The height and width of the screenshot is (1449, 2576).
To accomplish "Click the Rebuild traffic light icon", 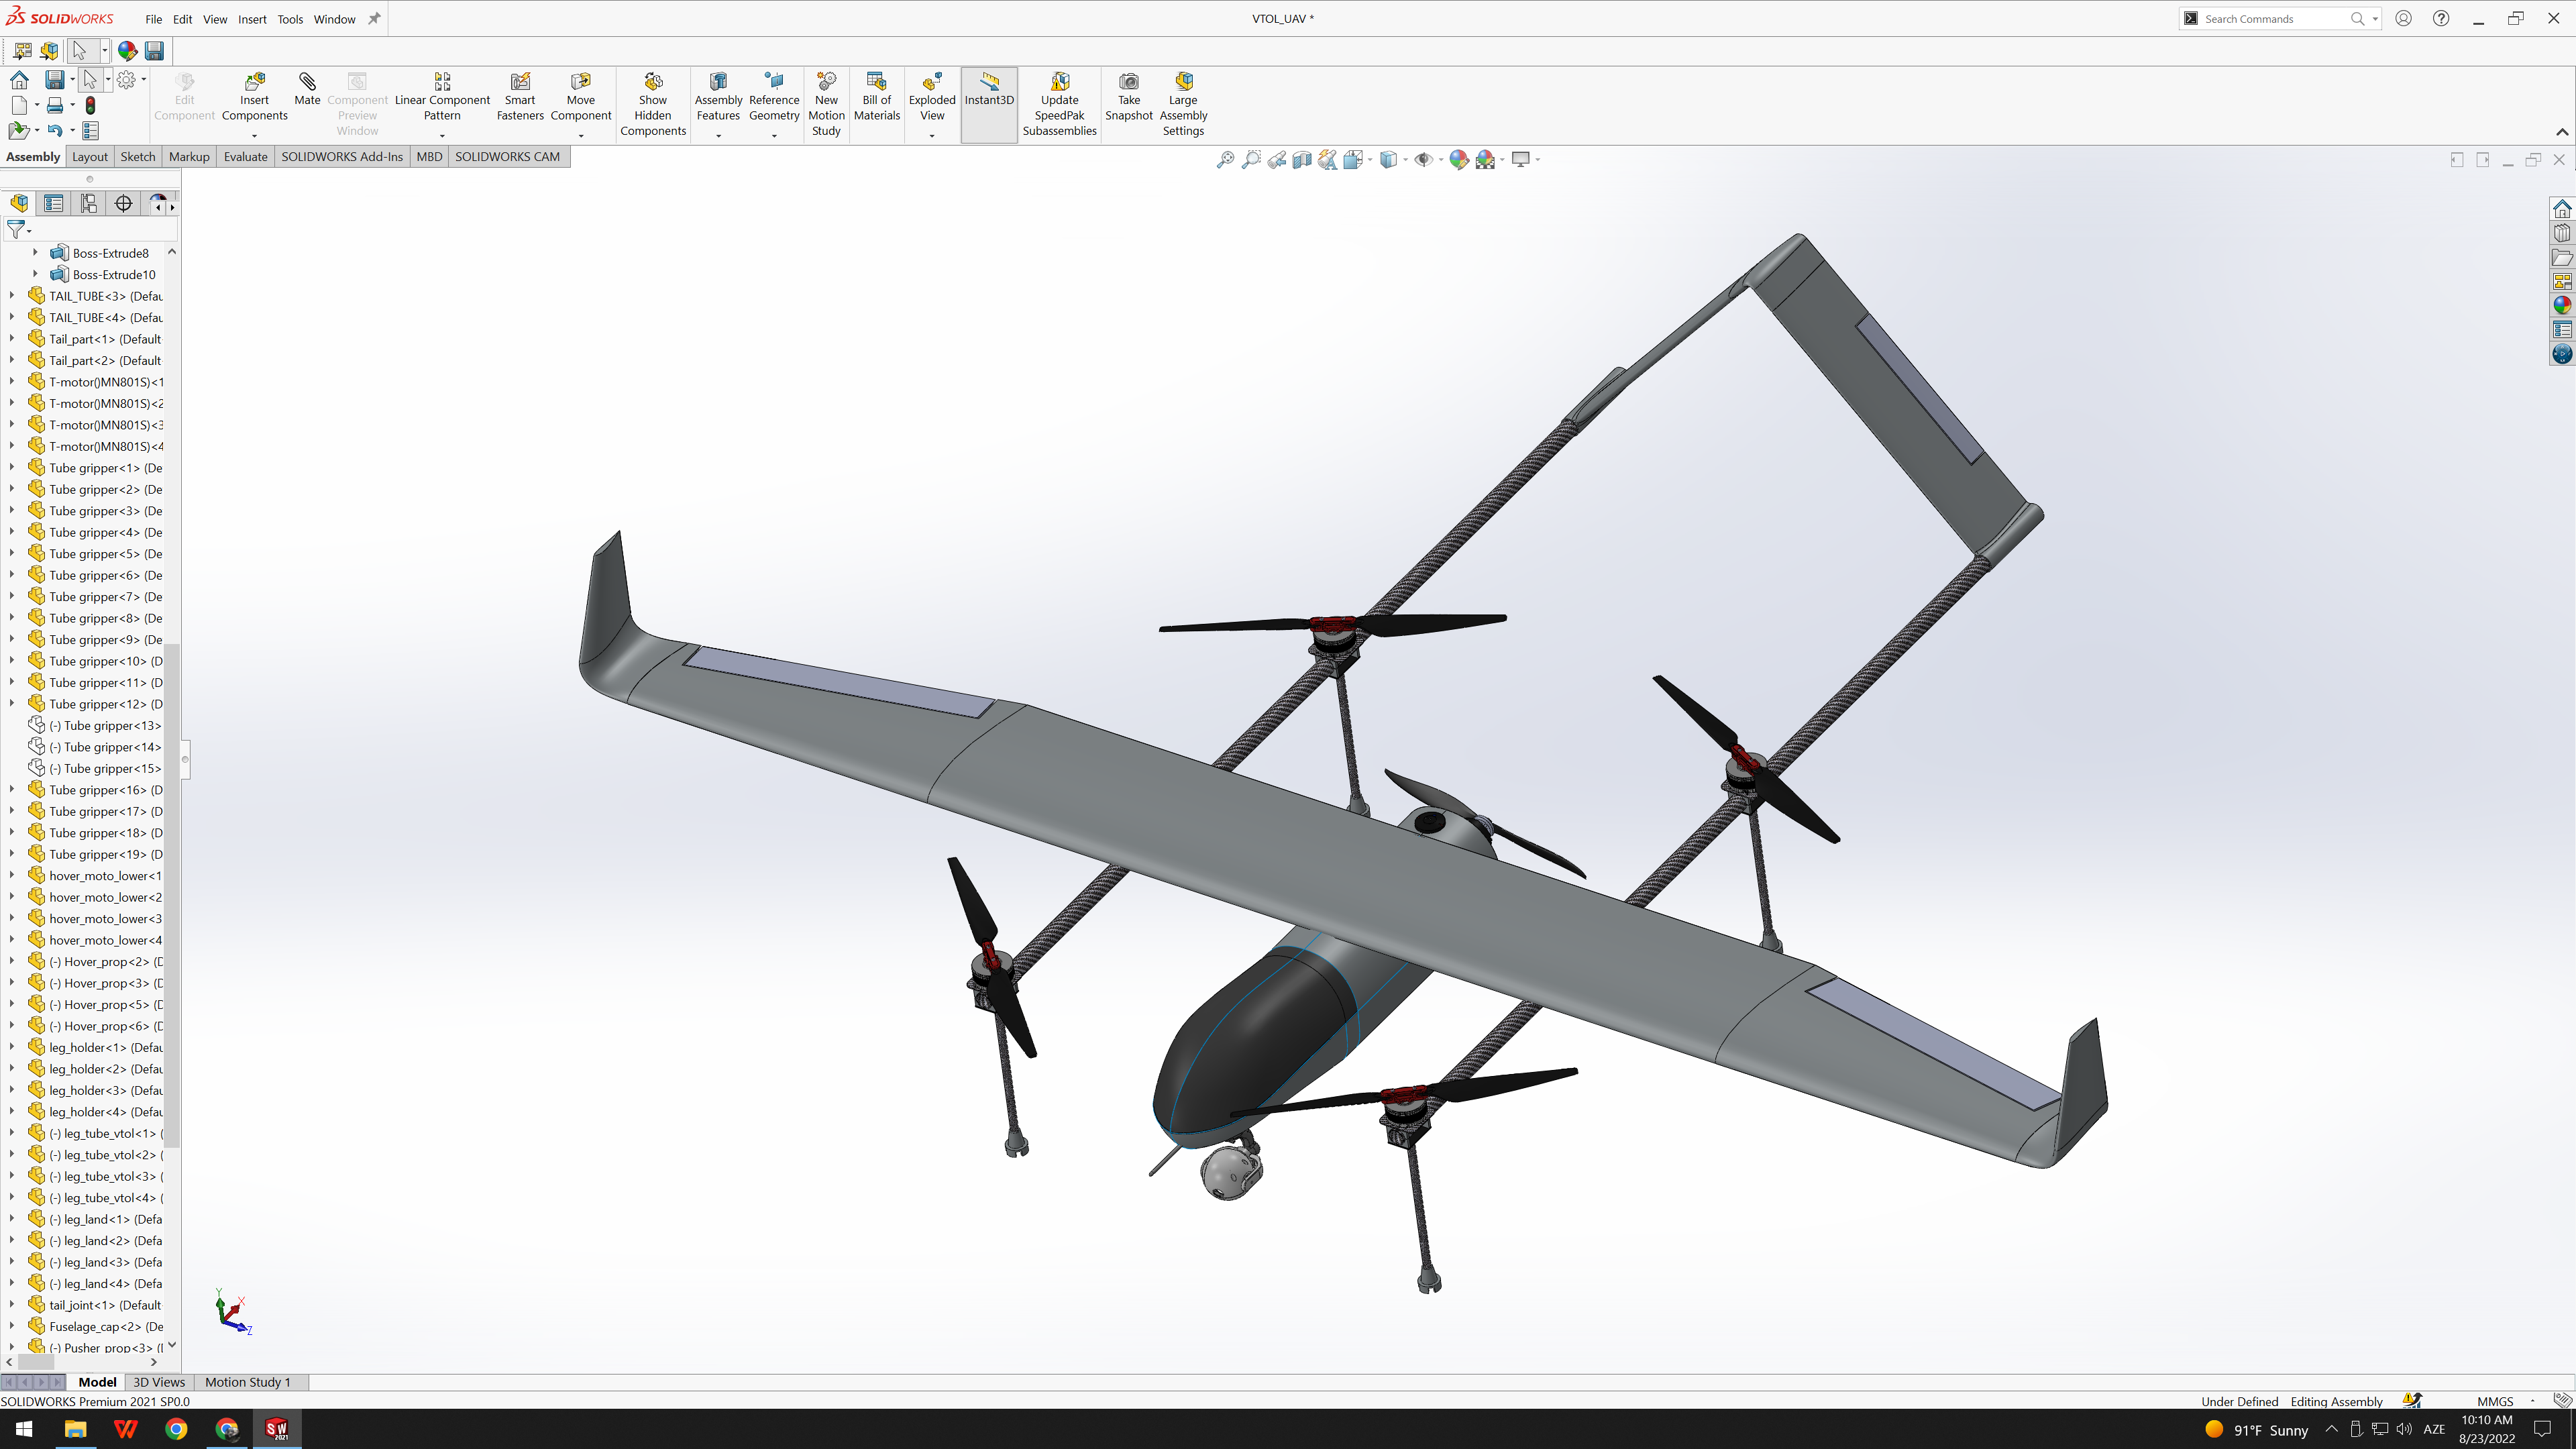I will (90, 105).
